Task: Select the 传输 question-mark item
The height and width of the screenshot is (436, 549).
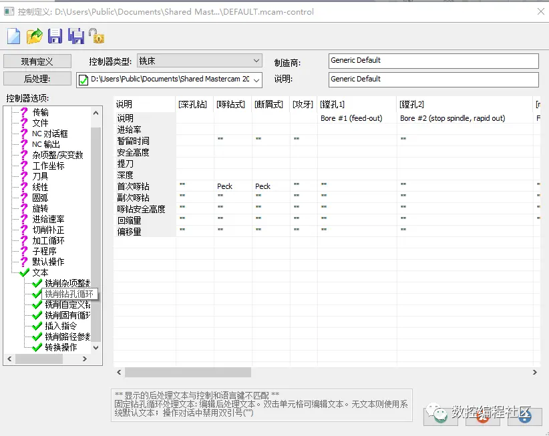Action: coord(40,112)
